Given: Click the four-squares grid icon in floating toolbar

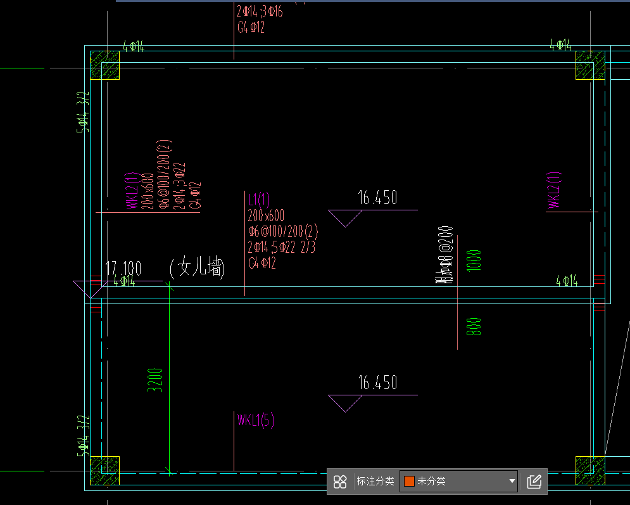Looking at the screenshot, I should pyautogui.click(x=340, y=482).
